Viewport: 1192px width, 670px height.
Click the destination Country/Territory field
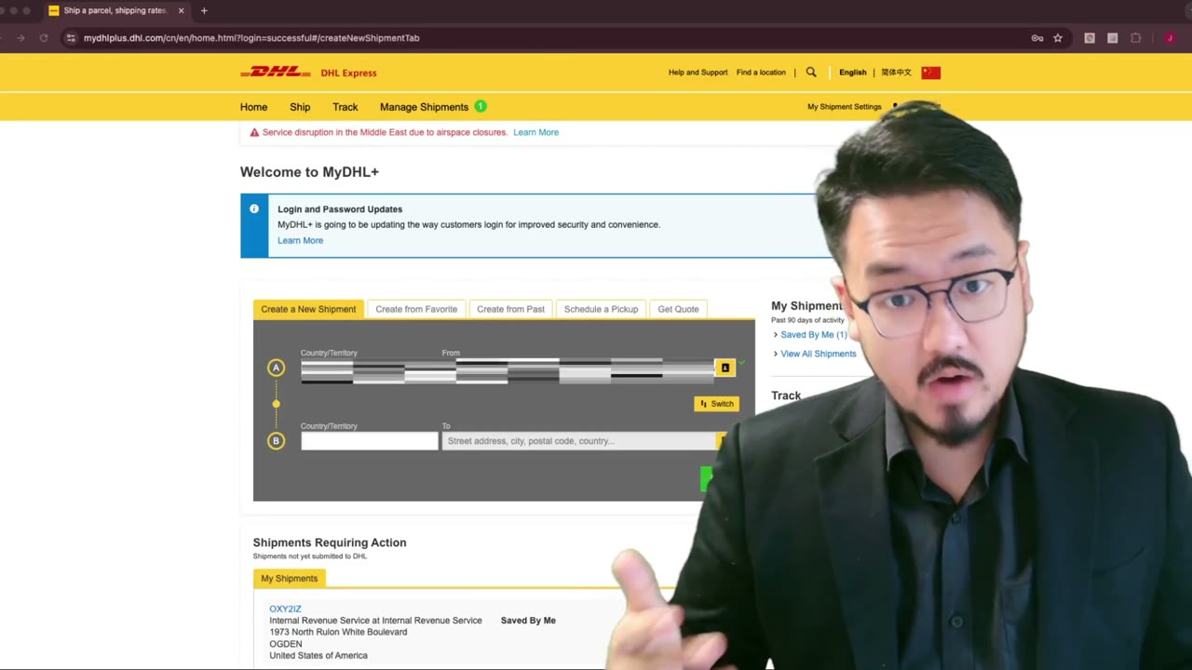[x=369, y=441]
